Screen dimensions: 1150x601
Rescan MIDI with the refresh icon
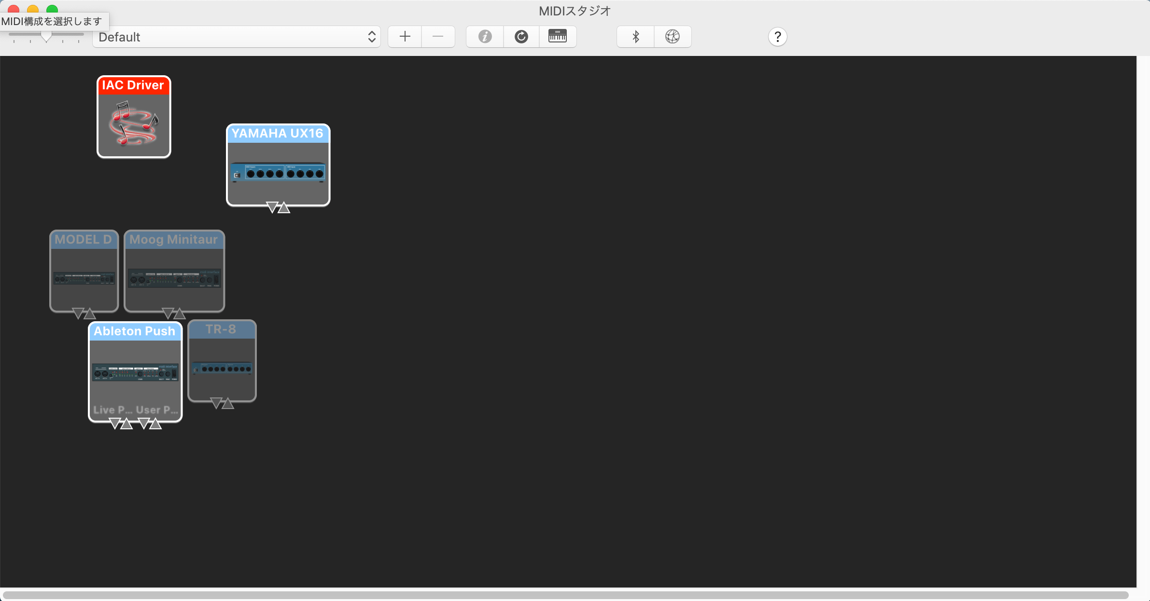[521, 37]
